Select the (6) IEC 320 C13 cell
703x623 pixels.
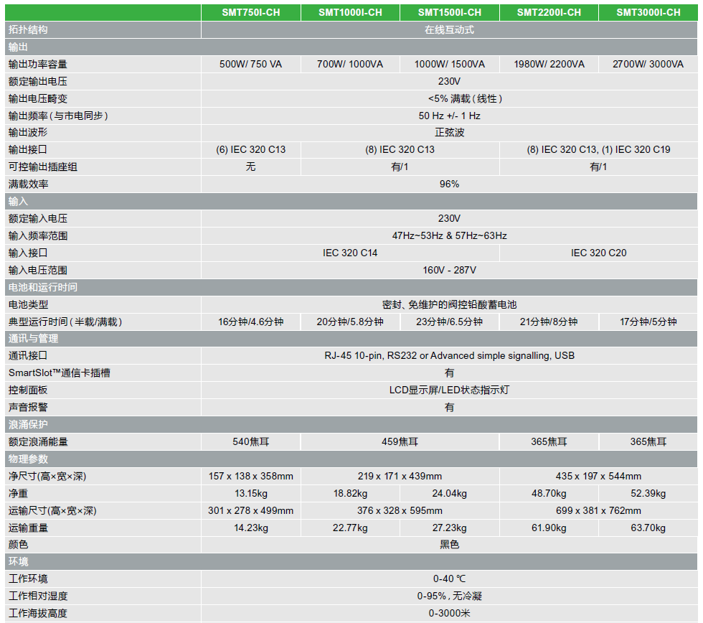[x=250, y=149]
